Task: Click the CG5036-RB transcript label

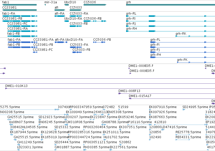Action: point(92,18)
